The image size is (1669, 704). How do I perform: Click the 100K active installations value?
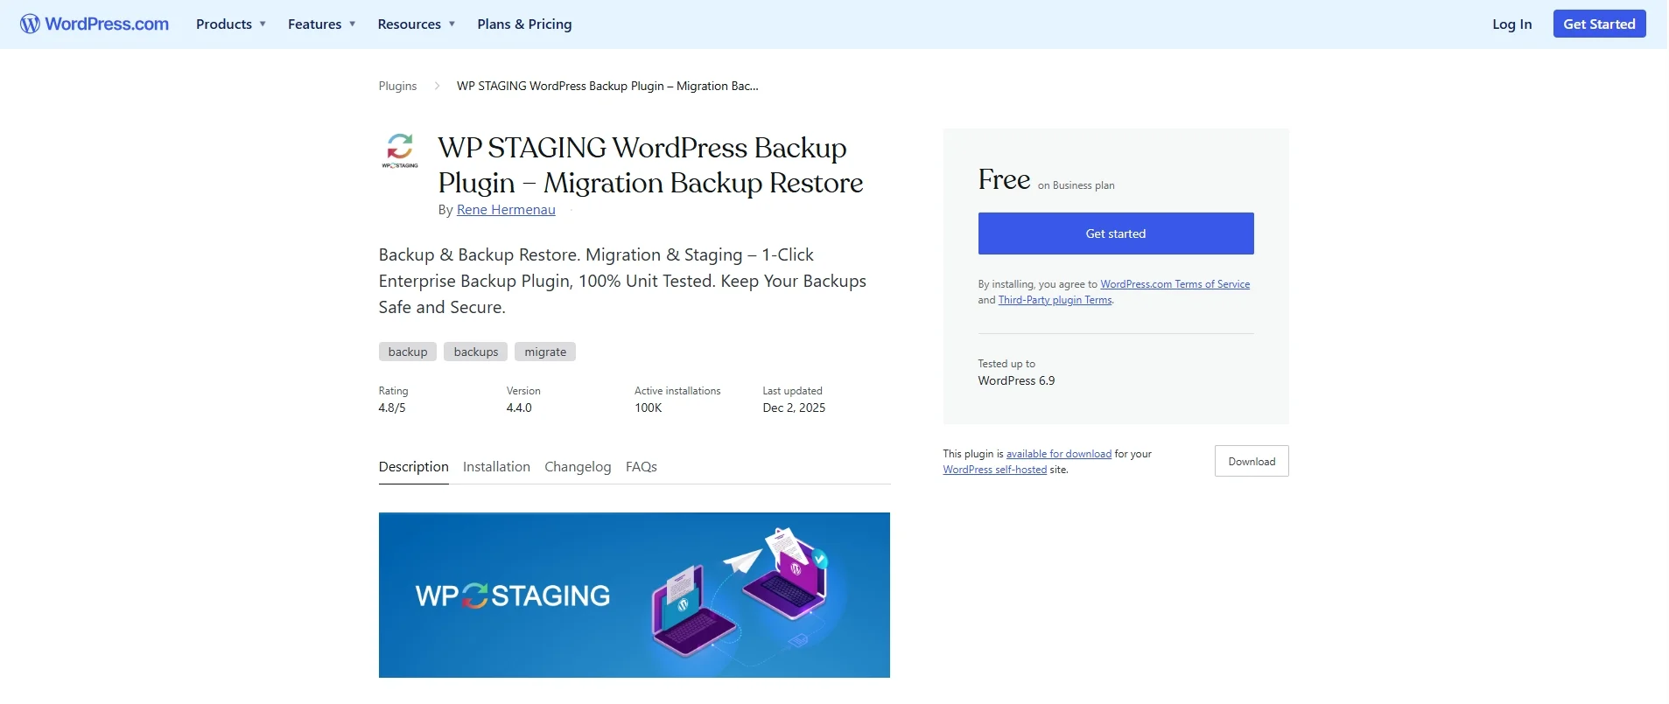(x=649, y=408)
